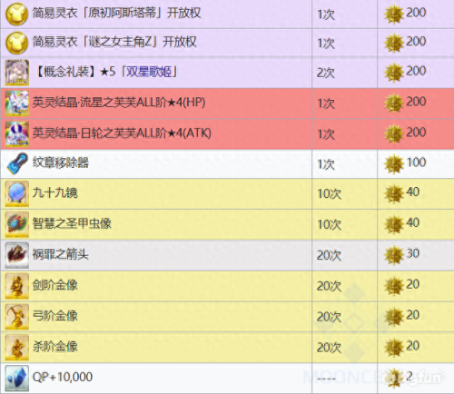Select the 杀阶金像 item name

coord(55,347)
